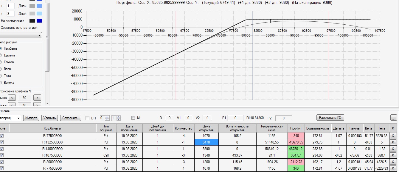This screenshot has width=399, height=172.
Task: Click the P1 input field
Action: (235, 118)
